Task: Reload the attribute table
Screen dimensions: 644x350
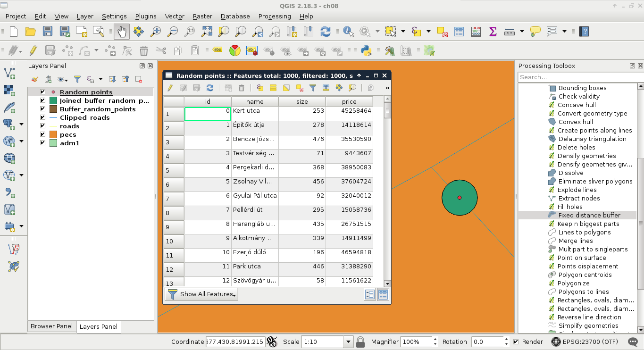Action: click(x=210, y=88)
